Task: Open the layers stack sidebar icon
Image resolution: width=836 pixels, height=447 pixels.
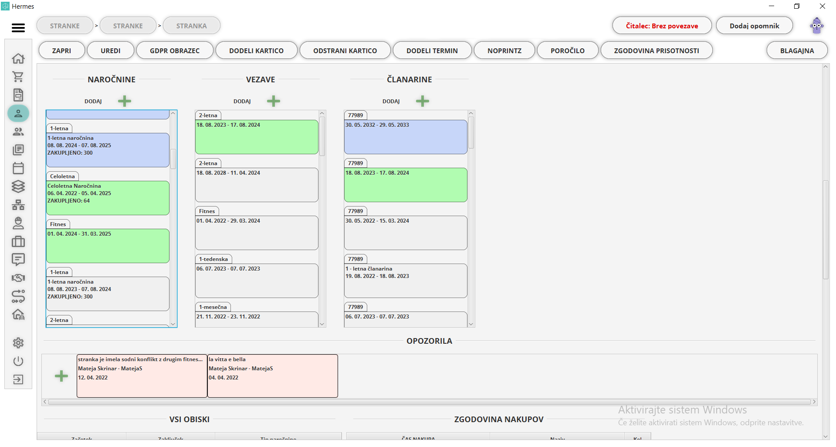Action: pyautogui.click(x=18, y=186)
